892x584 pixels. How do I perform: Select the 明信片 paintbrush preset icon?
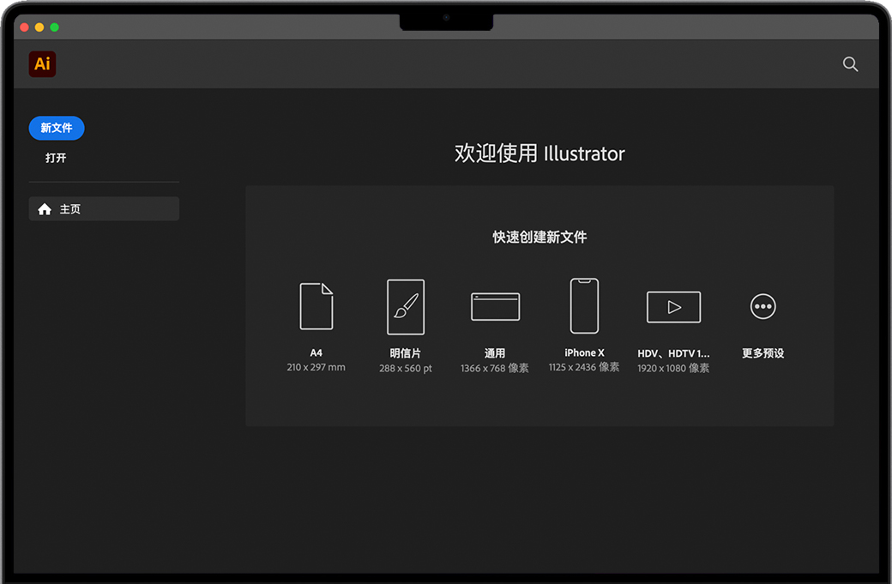[406, 306]
